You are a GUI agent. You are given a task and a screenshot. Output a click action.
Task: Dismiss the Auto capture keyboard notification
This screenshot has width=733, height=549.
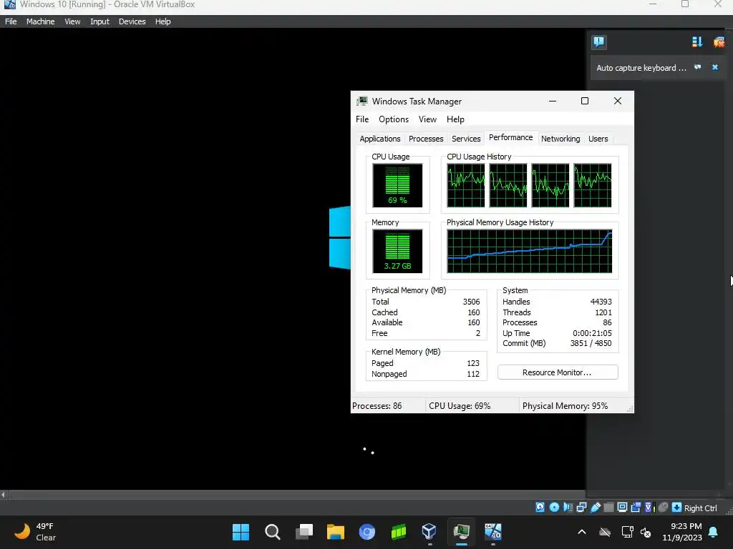click(715, 67)
